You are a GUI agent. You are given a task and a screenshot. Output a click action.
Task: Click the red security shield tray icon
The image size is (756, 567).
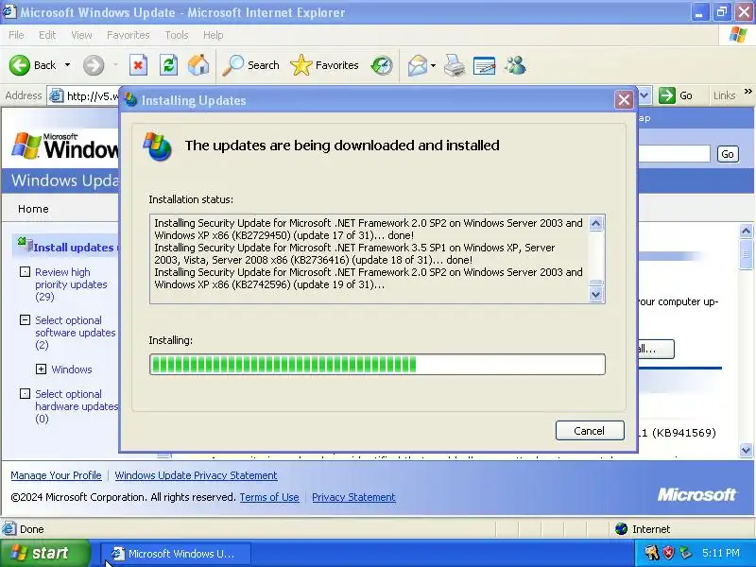[668, 553]
